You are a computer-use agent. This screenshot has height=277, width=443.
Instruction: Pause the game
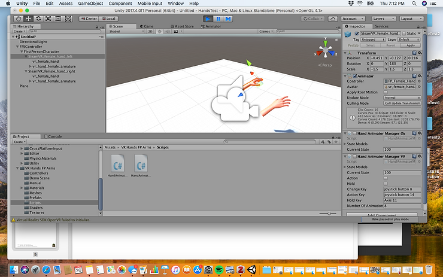(218, 19)
